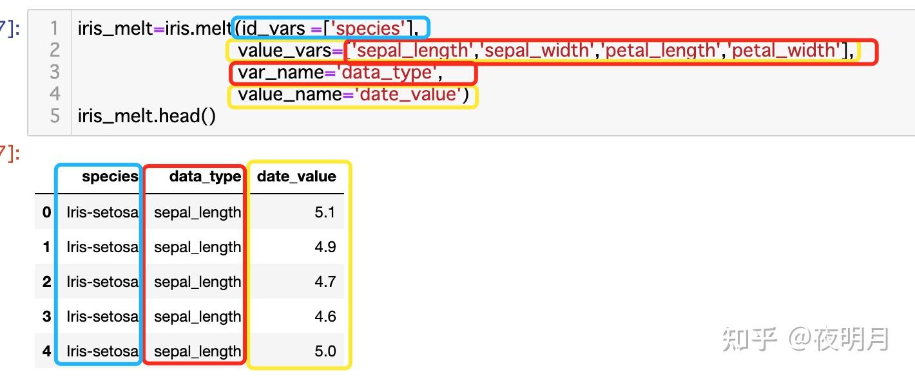915x377 pixels.
Task: Place cursor on 'iris_melt.head()' code line
Action: point(146,116)
